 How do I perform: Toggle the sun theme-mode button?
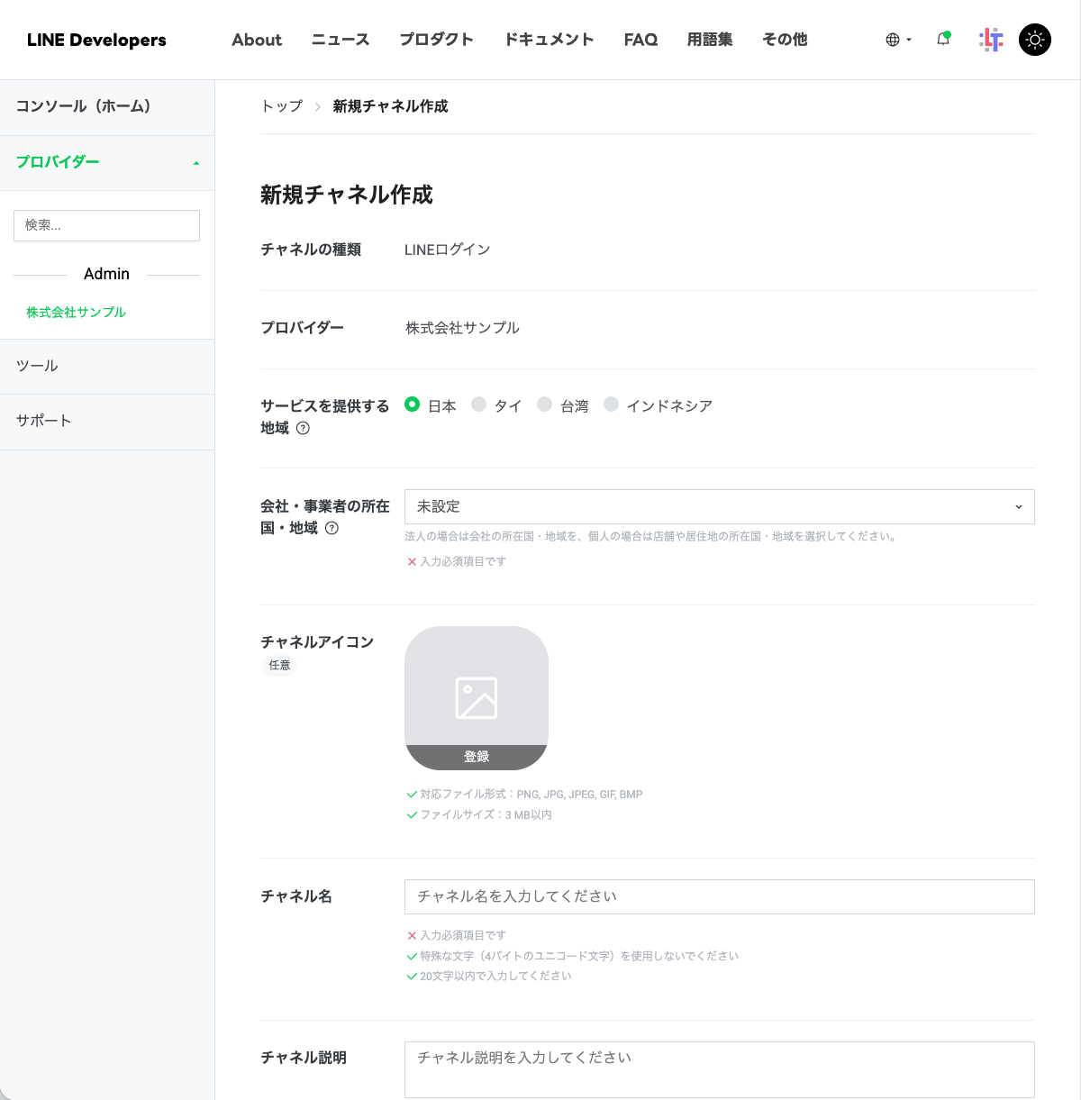tap(1035, 40)
